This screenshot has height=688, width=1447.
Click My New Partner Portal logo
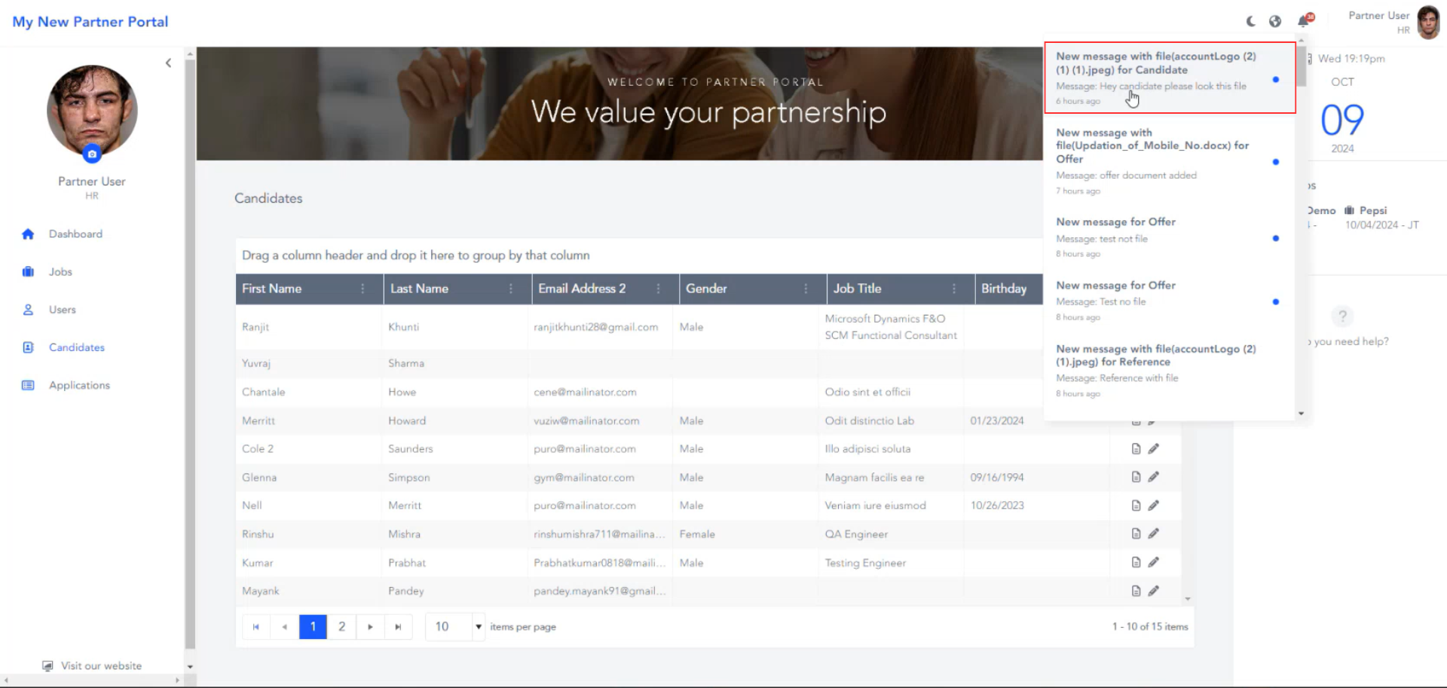pyautogui.click(x=90, y=22)
